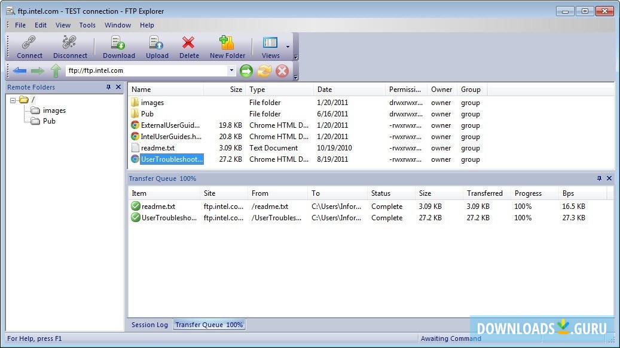The image size is (620, 348).
Task: Close the Remote Folders panel
Action: pyautogui.click(x=118, y=87)
